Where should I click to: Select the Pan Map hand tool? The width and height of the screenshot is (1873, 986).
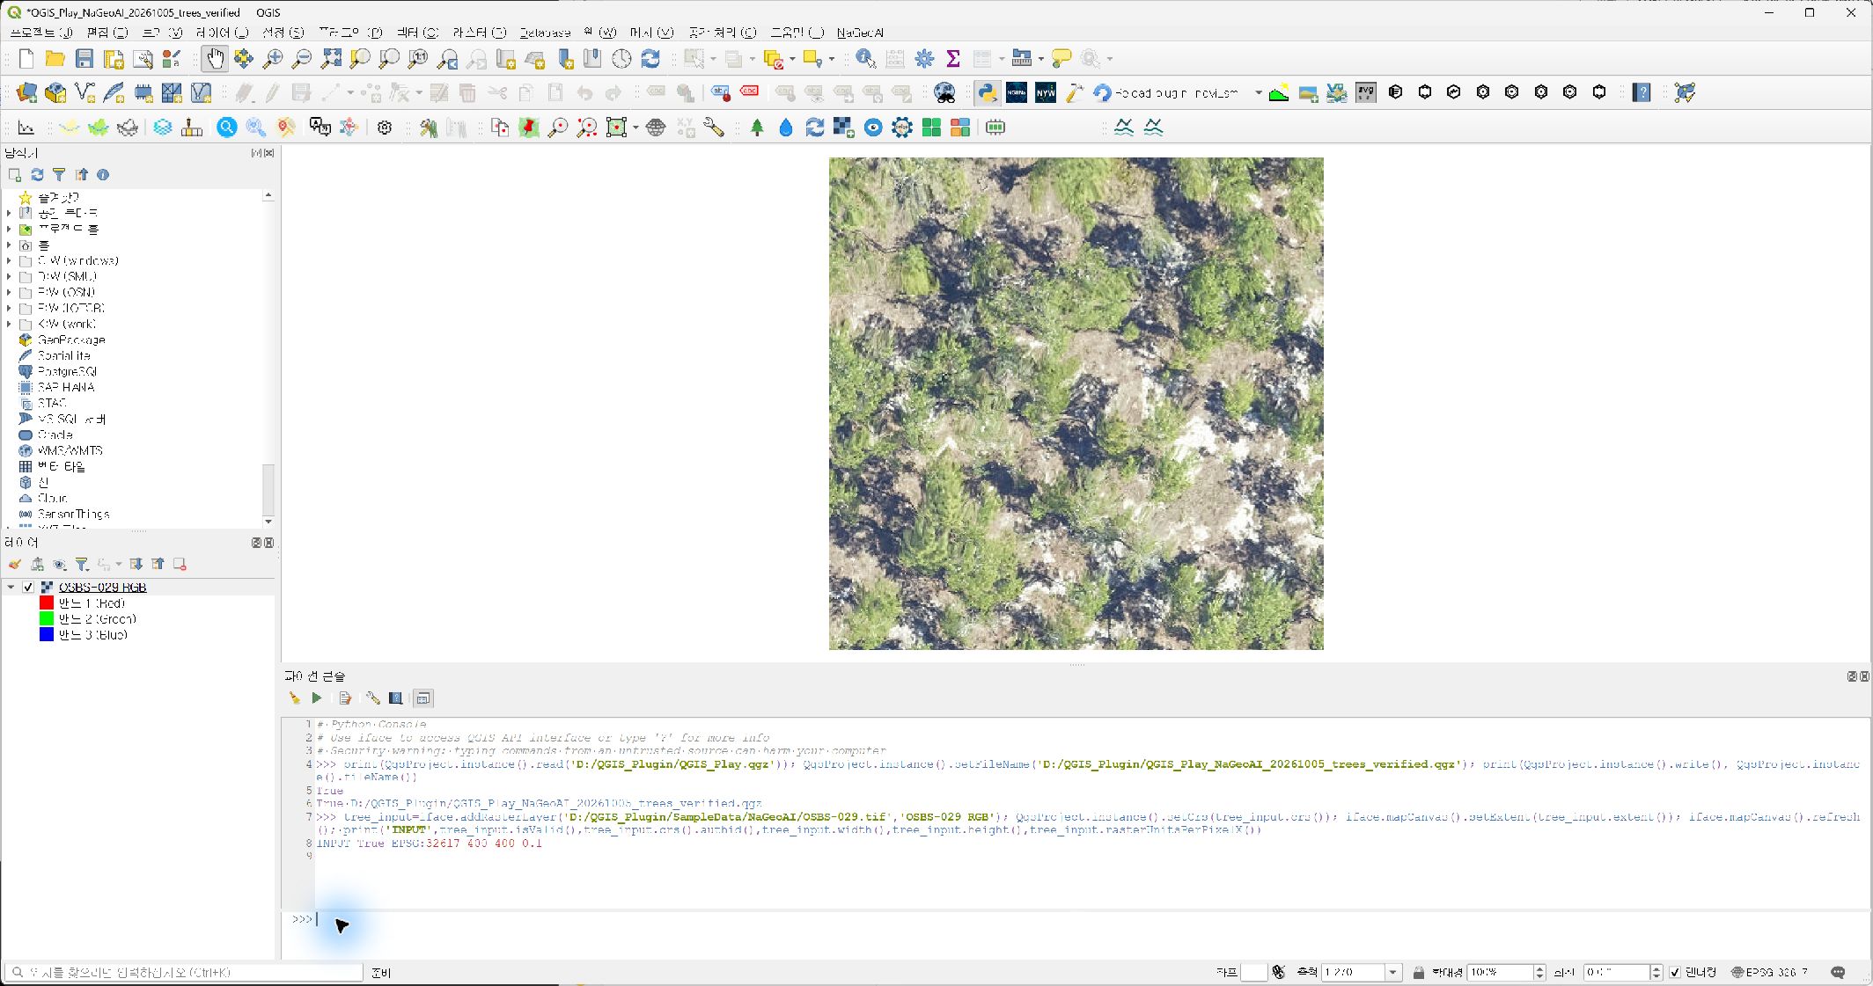(x=214, y=59)
